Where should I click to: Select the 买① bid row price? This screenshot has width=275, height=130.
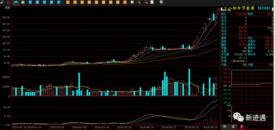[242, 28]
